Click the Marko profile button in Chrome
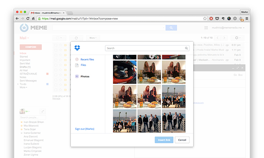This screenshot has height=158, width=264. tap(244, 12)
